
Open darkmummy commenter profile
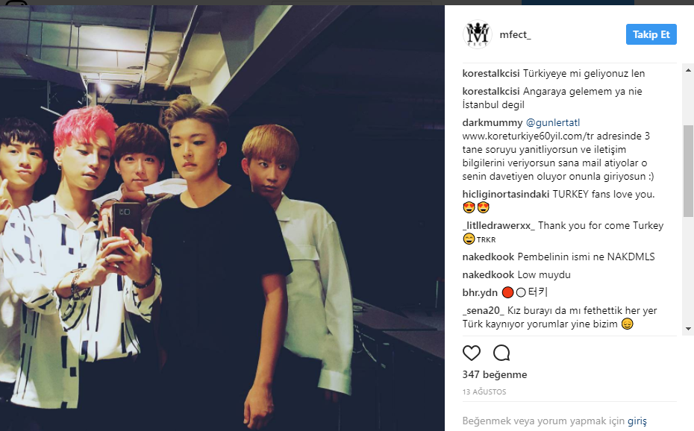click(x=493, y=122)
